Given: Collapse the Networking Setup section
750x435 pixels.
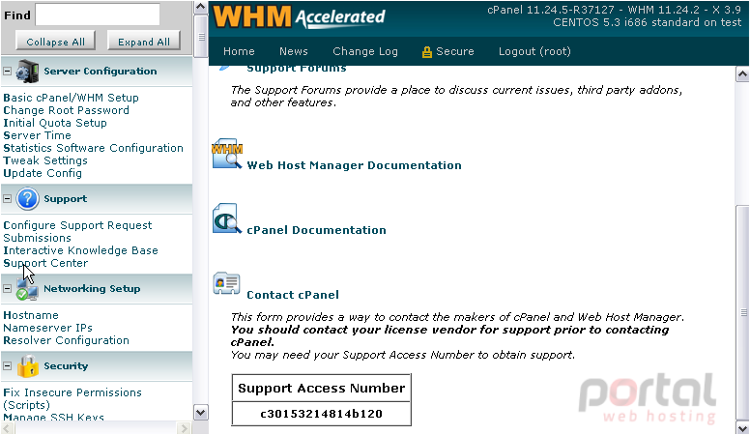Looking at the screenshot, I should (7, 289).
